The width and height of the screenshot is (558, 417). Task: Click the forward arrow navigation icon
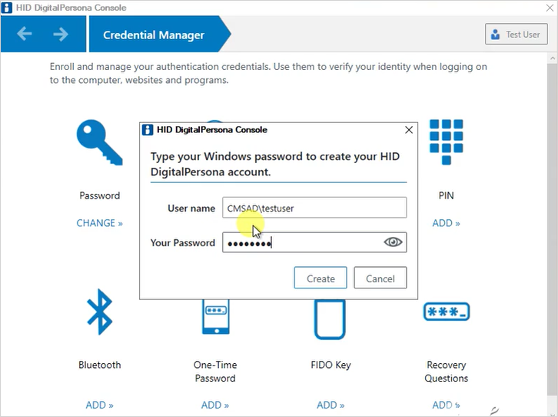61,34
